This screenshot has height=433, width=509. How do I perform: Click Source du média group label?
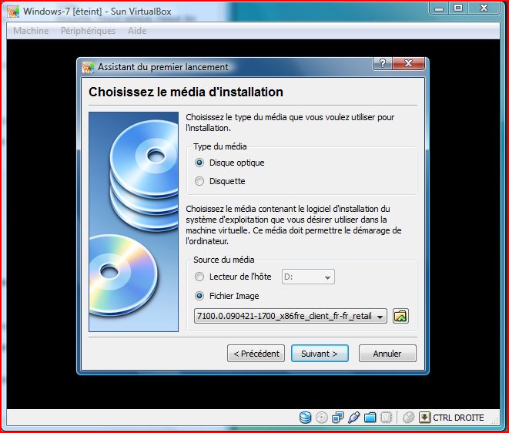click(x=223, y=260)
